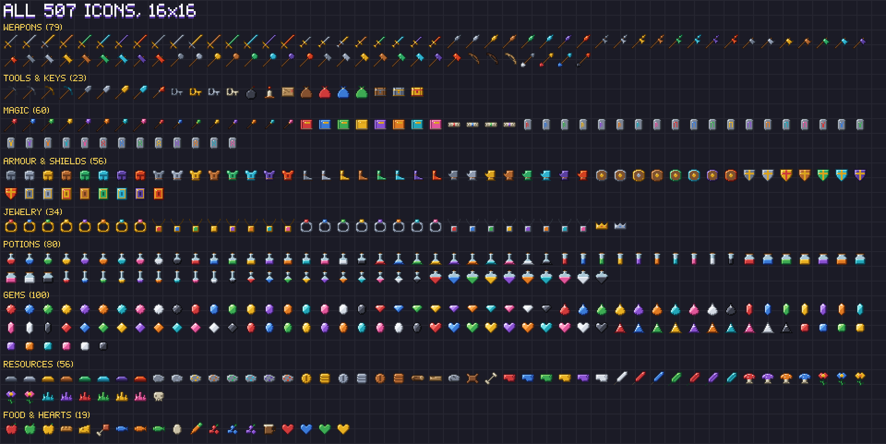Select the red cherries icon
Image resolution: width=886 pixels, height=444 pixels.
click(x=214, y=429)
